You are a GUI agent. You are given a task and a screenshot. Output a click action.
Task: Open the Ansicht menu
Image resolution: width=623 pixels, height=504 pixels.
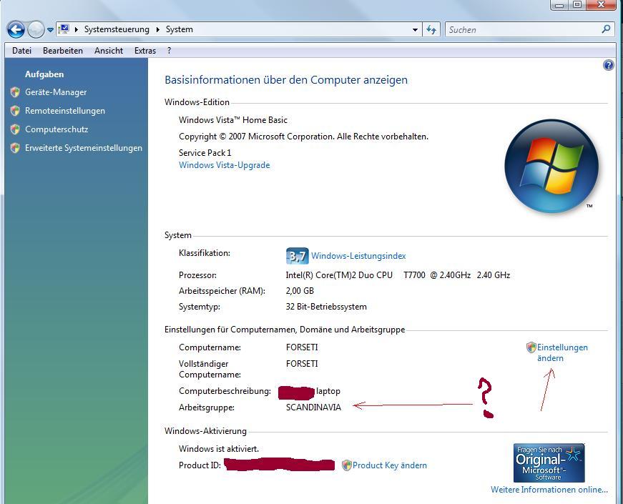pyautogui.click(x=109, y=51)
